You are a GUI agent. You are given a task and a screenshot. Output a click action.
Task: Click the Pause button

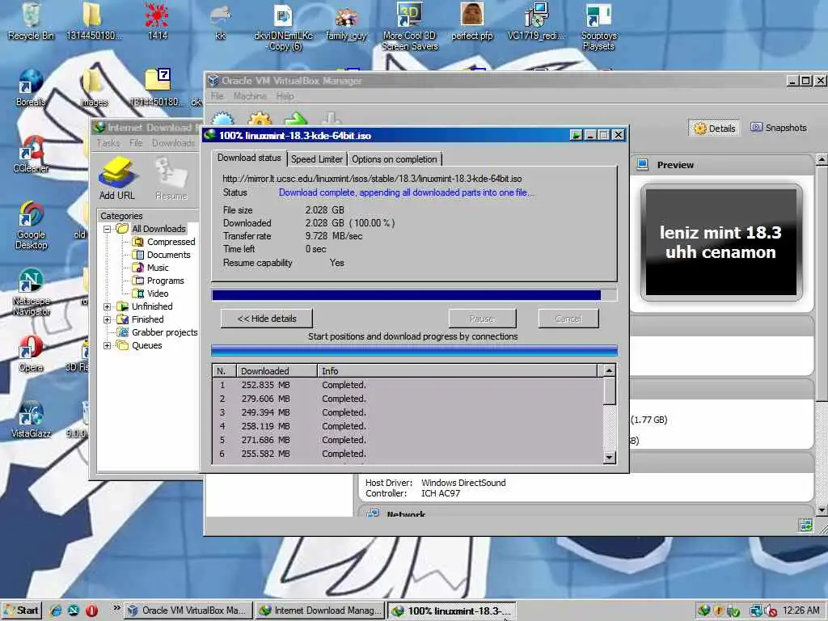pos(482,319)
